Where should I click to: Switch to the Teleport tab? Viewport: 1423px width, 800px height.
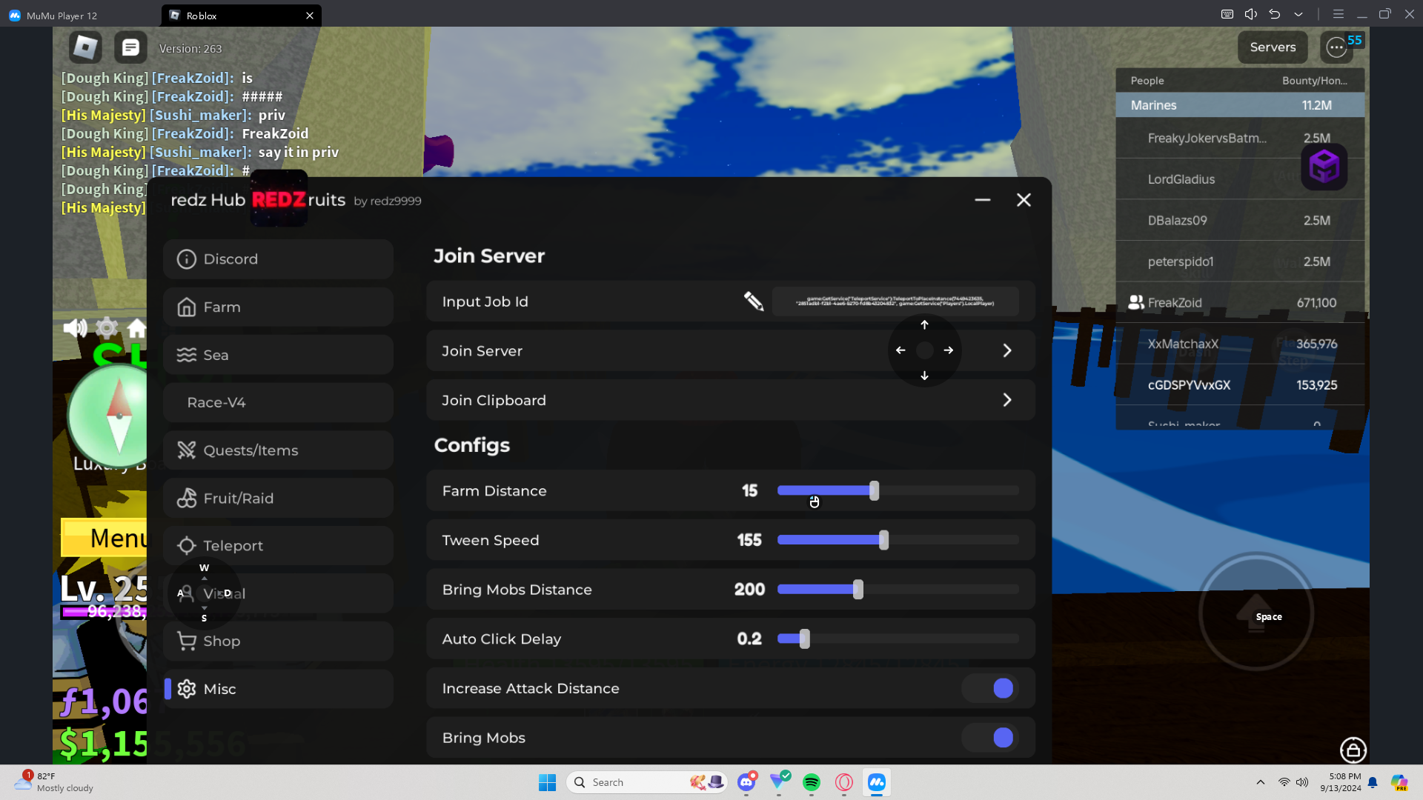point(278,546)
